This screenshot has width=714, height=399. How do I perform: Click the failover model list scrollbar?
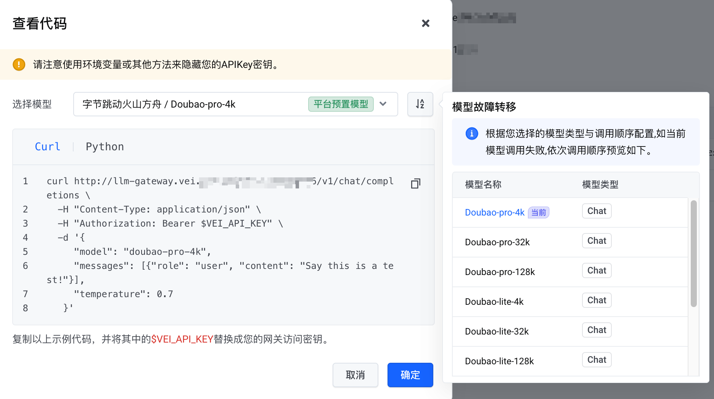(x=694, y=254)
